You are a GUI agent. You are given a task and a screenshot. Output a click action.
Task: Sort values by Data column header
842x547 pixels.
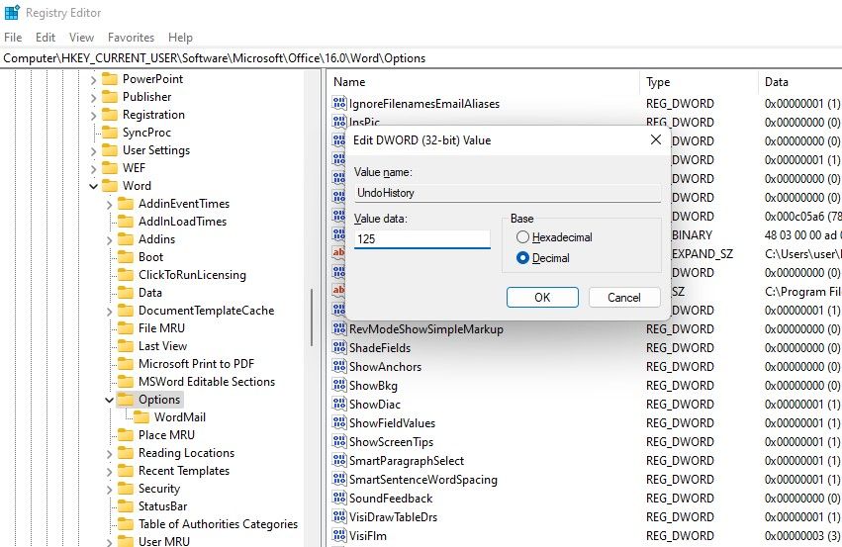click(x=800, y=81)
